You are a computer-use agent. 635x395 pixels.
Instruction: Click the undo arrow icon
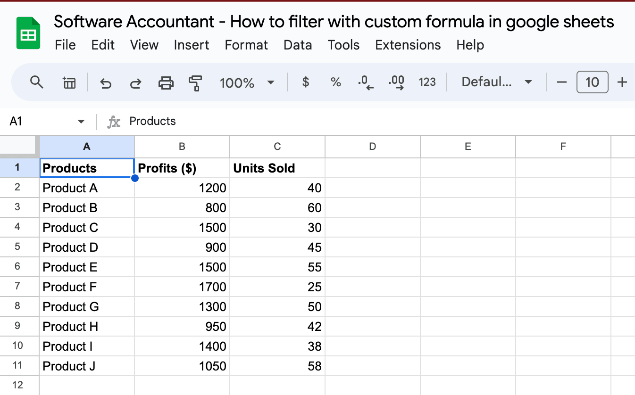[106, 83]
